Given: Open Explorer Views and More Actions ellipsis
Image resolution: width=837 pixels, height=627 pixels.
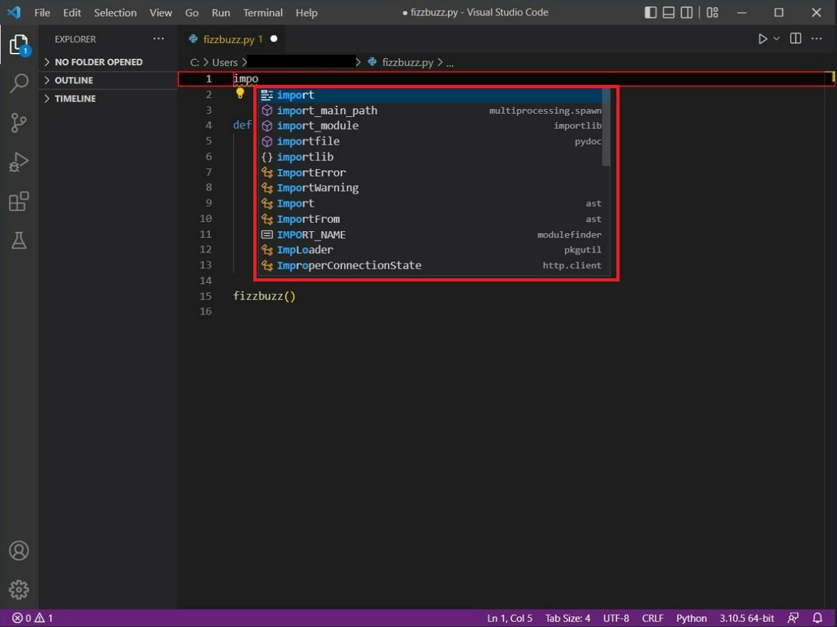Looking at the screenshot, I should (x=159, y=39).
